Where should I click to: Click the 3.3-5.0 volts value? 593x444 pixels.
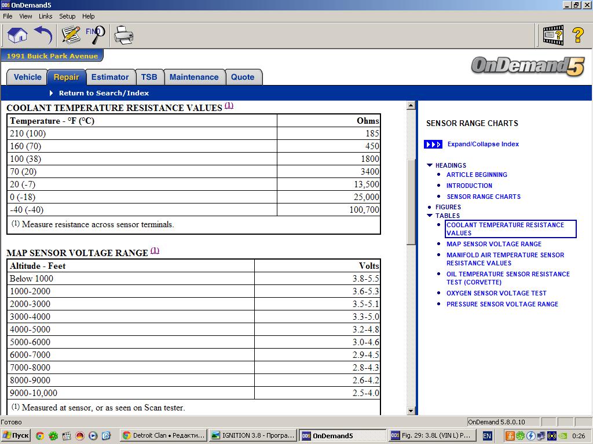pos(366,317)
